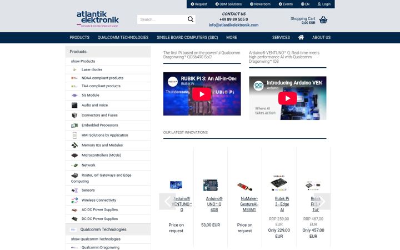Open Router, IoT Gateways and Edge Computing
The width and height of the screenshot is (400, 250).
pos(101,178)
